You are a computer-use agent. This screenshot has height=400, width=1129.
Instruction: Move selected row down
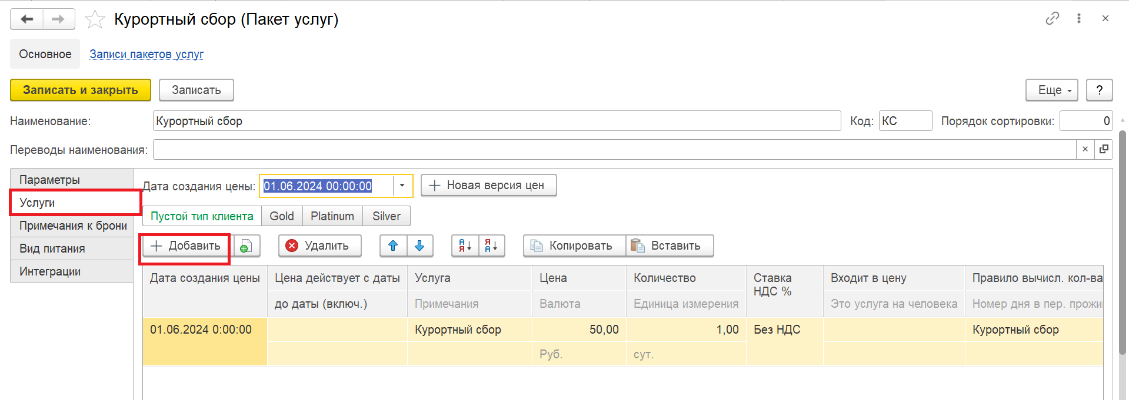(x=419, y=246)
